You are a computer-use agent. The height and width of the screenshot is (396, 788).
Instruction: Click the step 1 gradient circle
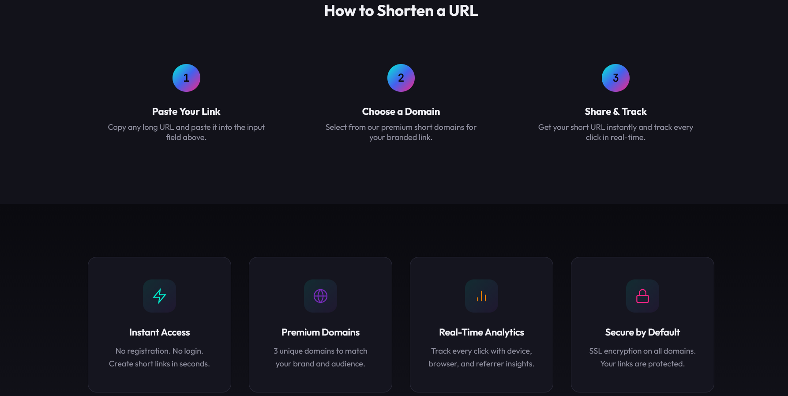click(186, 78)
